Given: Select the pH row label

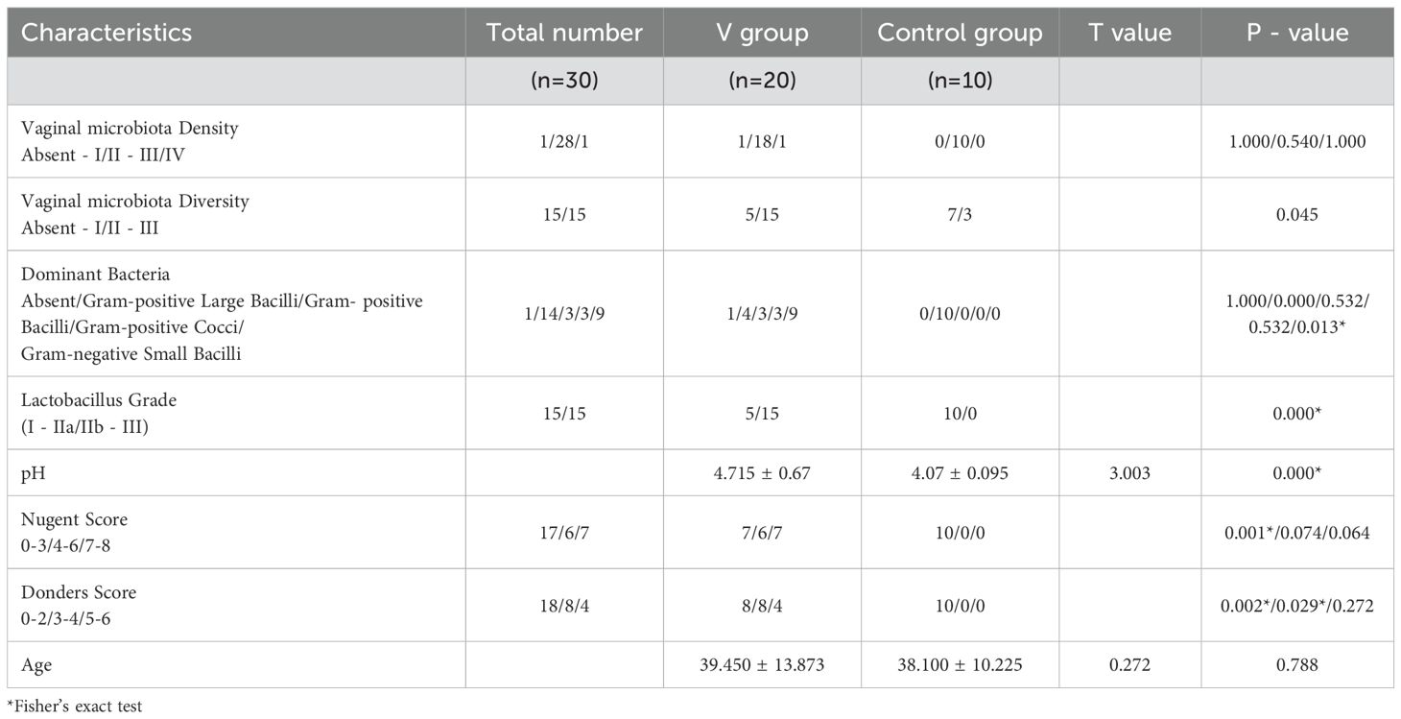Looking at the screenshot, I should [x=32, y=473].
